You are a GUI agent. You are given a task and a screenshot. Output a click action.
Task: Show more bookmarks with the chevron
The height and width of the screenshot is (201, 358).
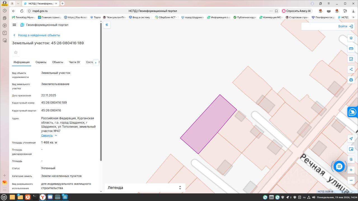pyautogui.click(x=353, y=17)
